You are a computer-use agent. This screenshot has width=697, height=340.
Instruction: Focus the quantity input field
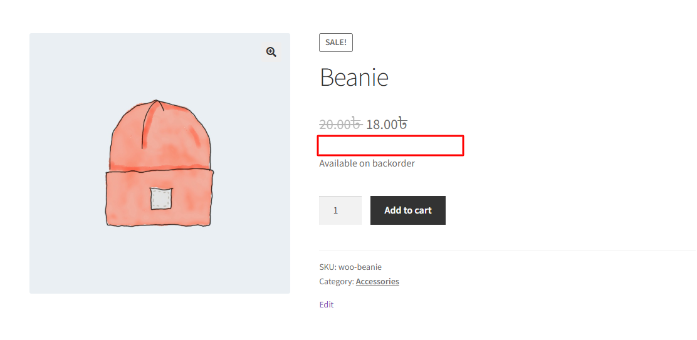340,210
